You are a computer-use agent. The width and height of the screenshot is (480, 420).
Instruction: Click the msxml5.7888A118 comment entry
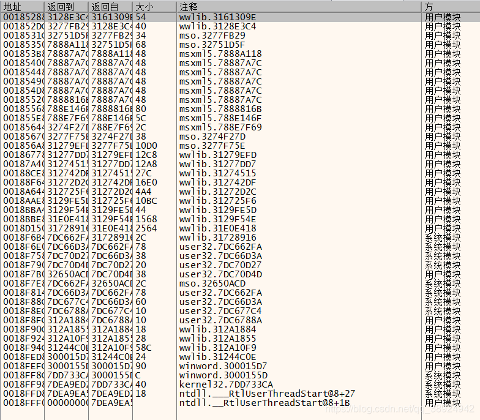[220, 54]
